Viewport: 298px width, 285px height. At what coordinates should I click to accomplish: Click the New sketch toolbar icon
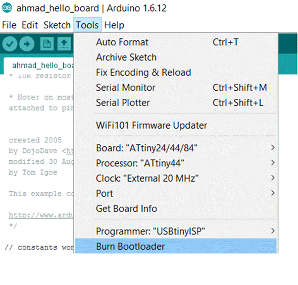pyautogui.click(x=47, y=44)
